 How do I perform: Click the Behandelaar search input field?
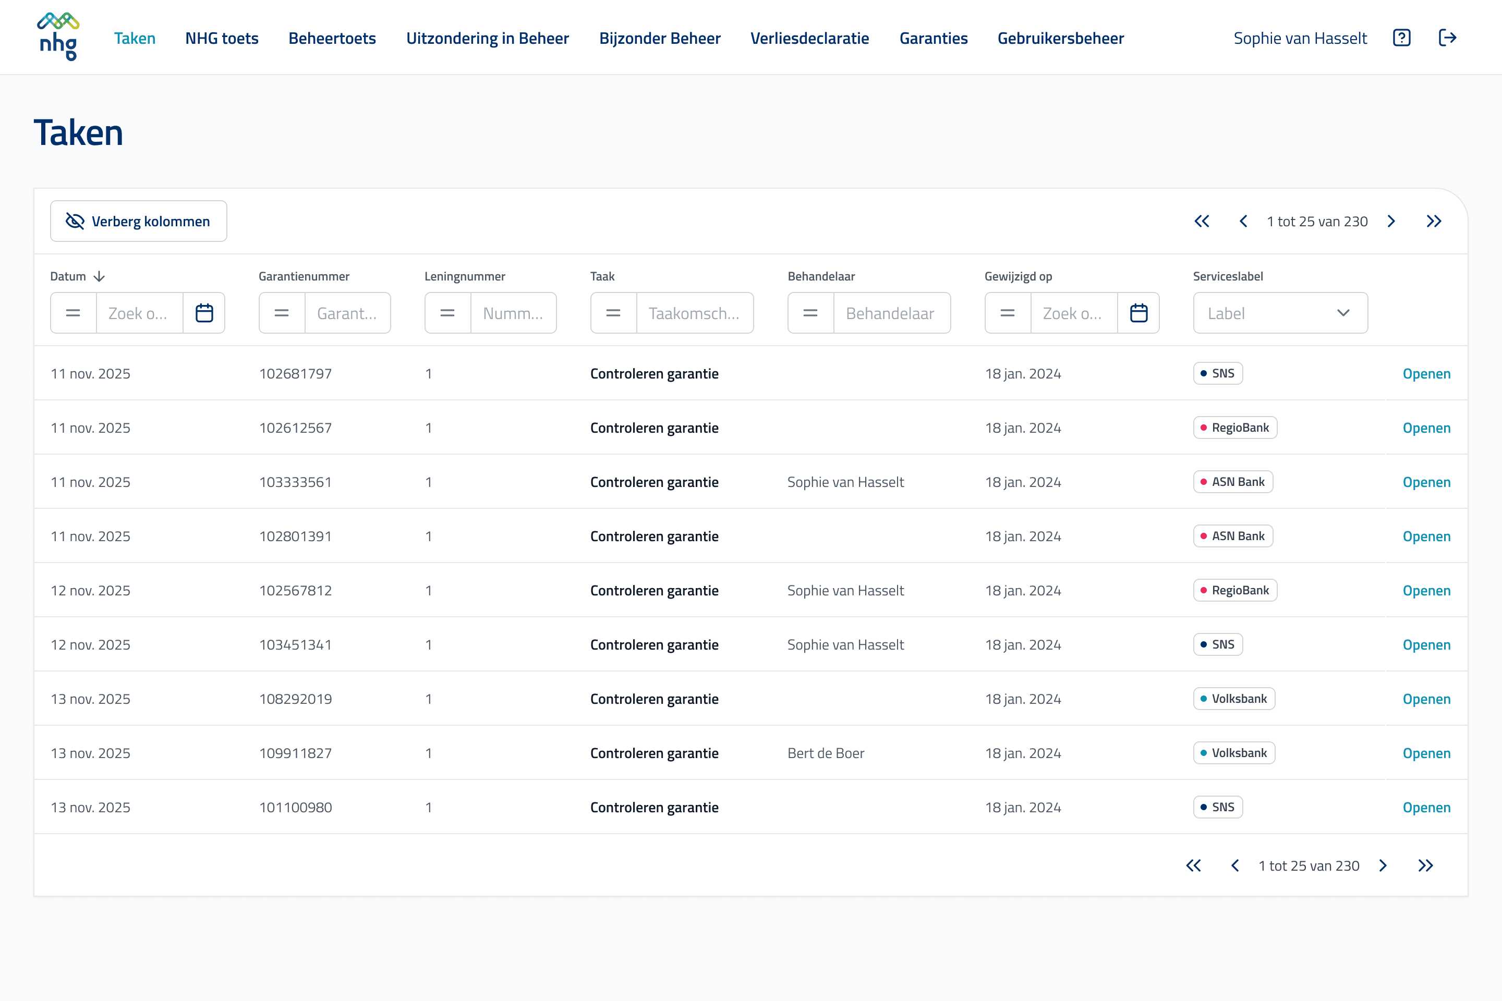click(892, 313)
